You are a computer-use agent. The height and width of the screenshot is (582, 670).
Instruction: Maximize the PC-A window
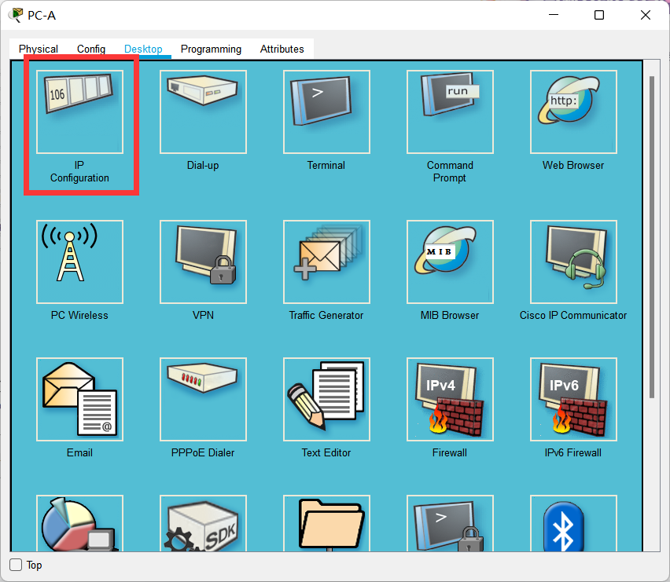(x=599, y=15)
